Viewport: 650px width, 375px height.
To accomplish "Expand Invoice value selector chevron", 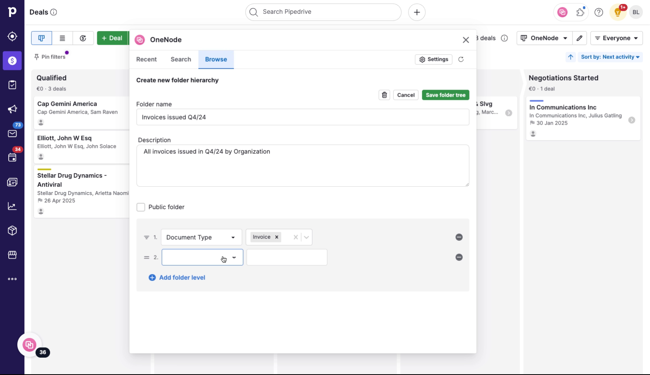I will coord(306,237).
